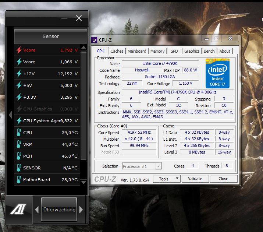Click the Sensor panel header

point(51,36)
